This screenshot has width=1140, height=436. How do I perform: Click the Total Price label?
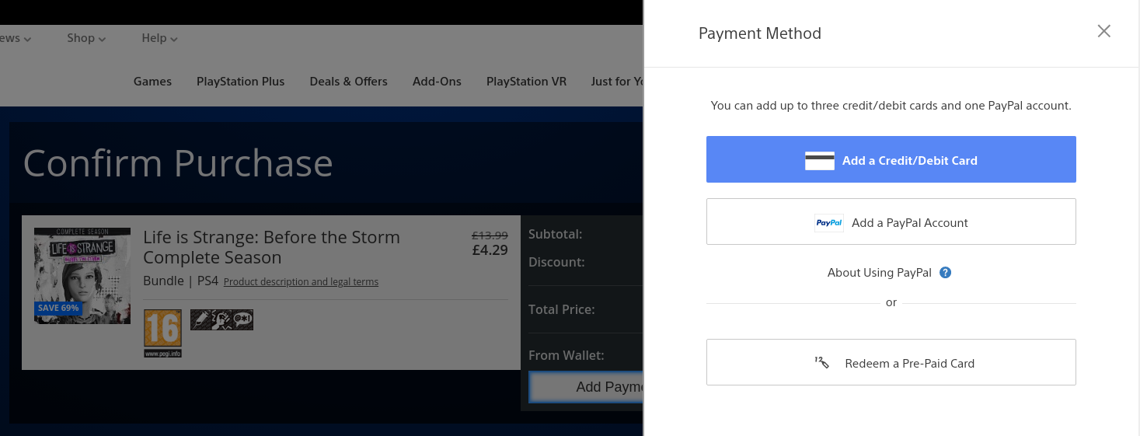pyautogui.click(x=561, y=309)
